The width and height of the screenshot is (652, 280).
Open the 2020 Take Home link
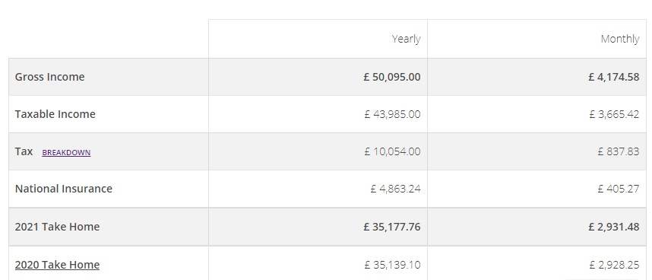click(57, 265)
